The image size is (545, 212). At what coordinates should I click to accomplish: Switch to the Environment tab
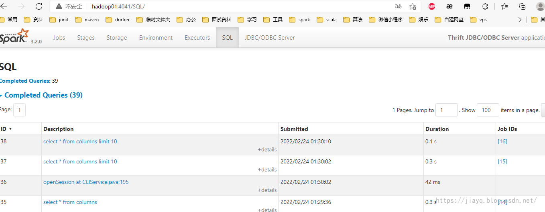click(x=156, y=38)
